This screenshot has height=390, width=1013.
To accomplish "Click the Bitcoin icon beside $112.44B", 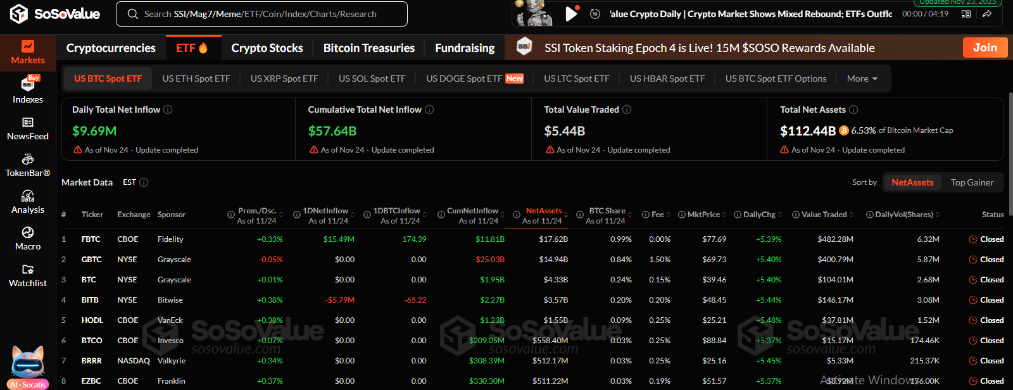I will click(844, 130).
